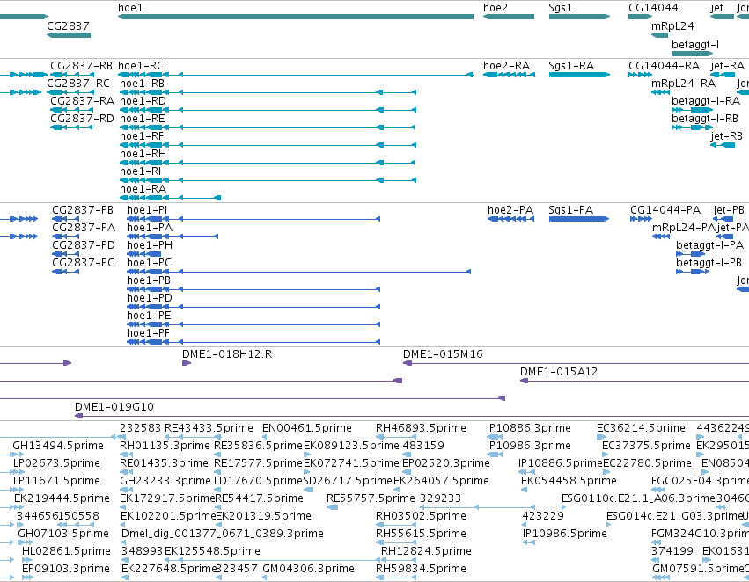749x582 pixels.
Task: Click protein betaggt-I-PB
Action: [x=693, y=272]
